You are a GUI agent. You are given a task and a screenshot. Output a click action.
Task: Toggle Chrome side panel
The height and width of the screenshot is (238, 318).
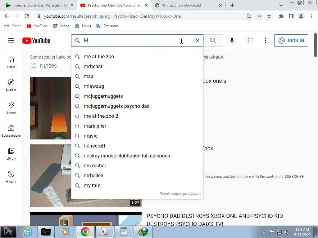[x=291, y=16]
